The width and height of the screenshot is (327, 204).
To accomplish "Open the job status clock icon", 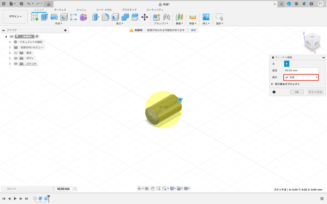I will tap(296, 4).
